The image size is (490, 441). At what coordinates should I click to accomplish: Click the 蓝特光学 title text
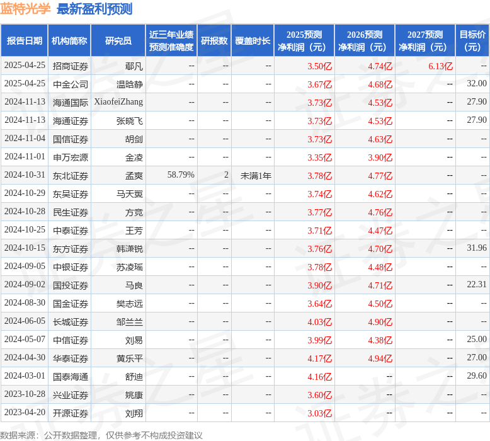coord(25,9)
